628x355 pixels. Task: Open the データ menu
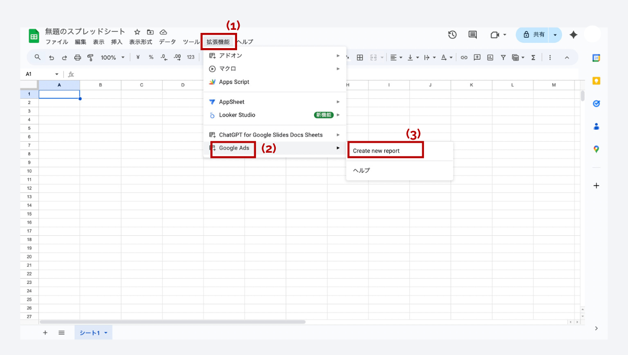tap(167, 42)
